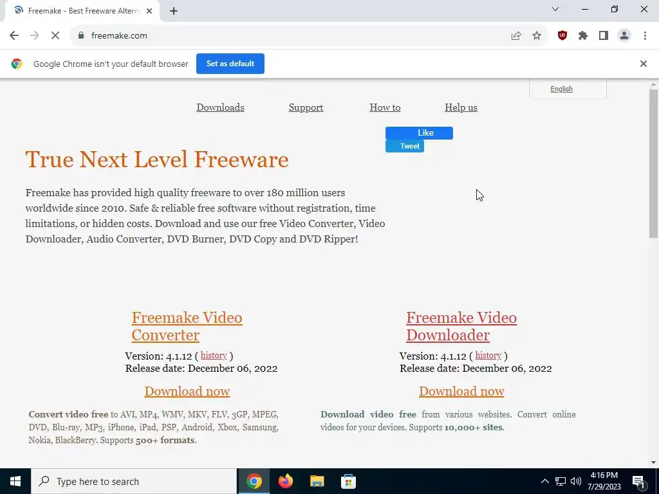Go back using the browser back arrow

click(x=14, y=36)
